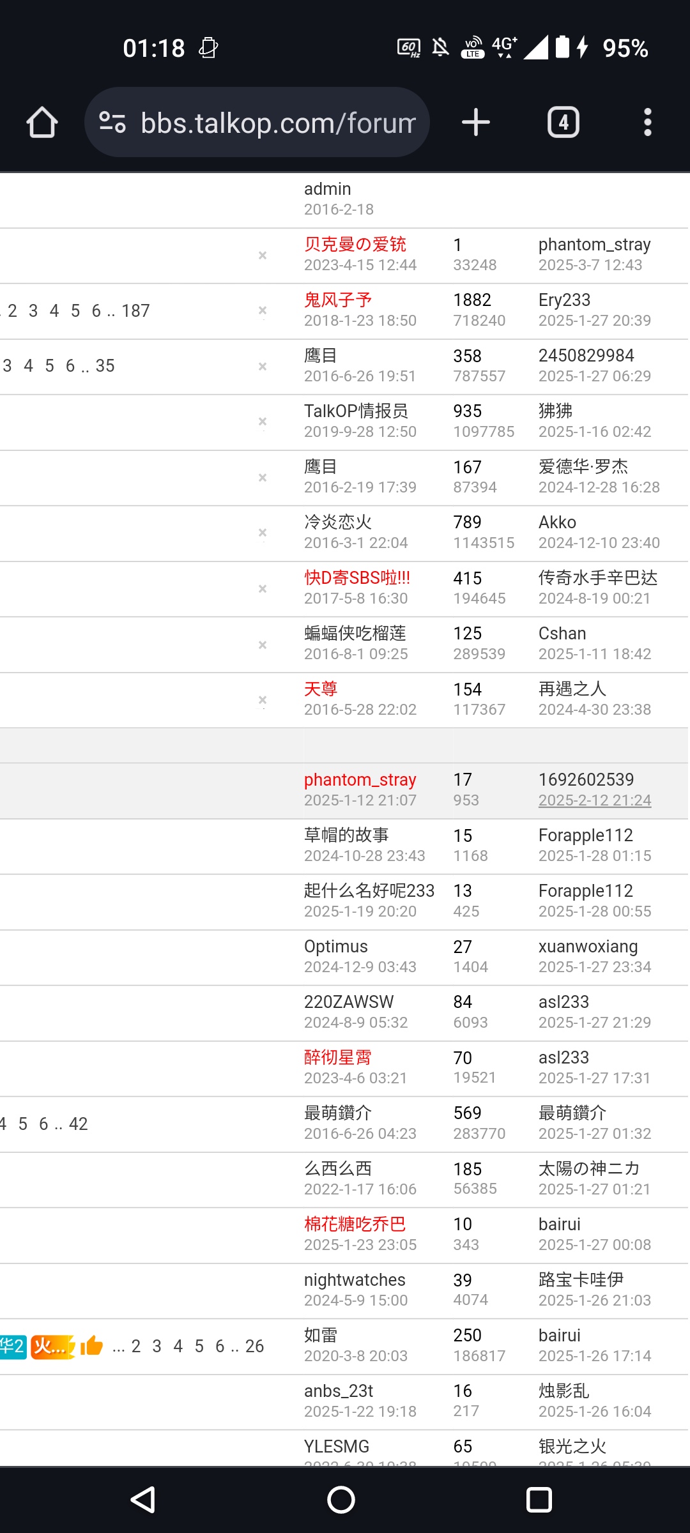Tap the Android home circle button
690x1533 pixels.
[341, 1499]
